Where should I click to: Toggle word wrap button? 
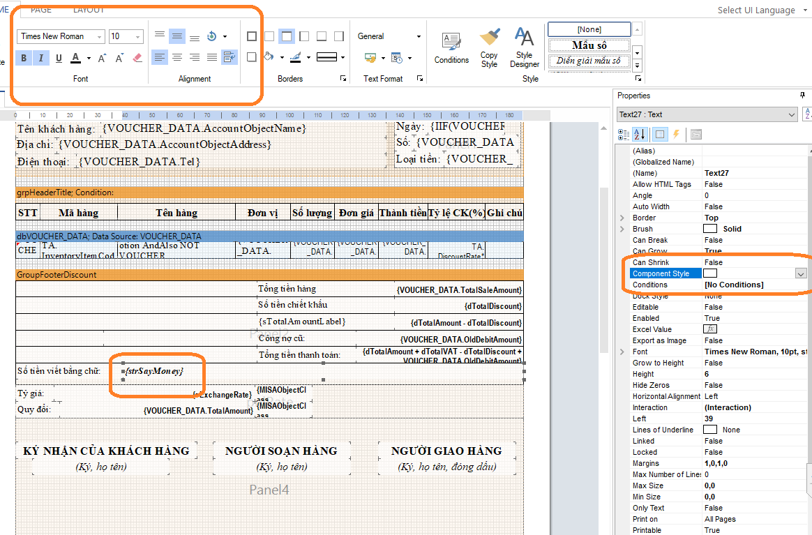coord(229,57)
